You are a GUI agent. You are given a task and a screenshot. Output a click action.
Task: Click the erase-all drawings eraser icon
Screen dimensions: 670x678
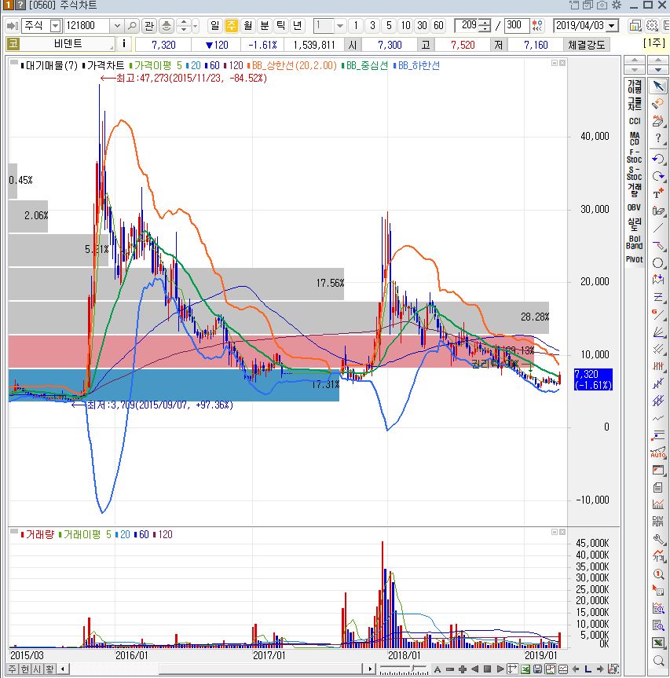(x=658, y=122)
